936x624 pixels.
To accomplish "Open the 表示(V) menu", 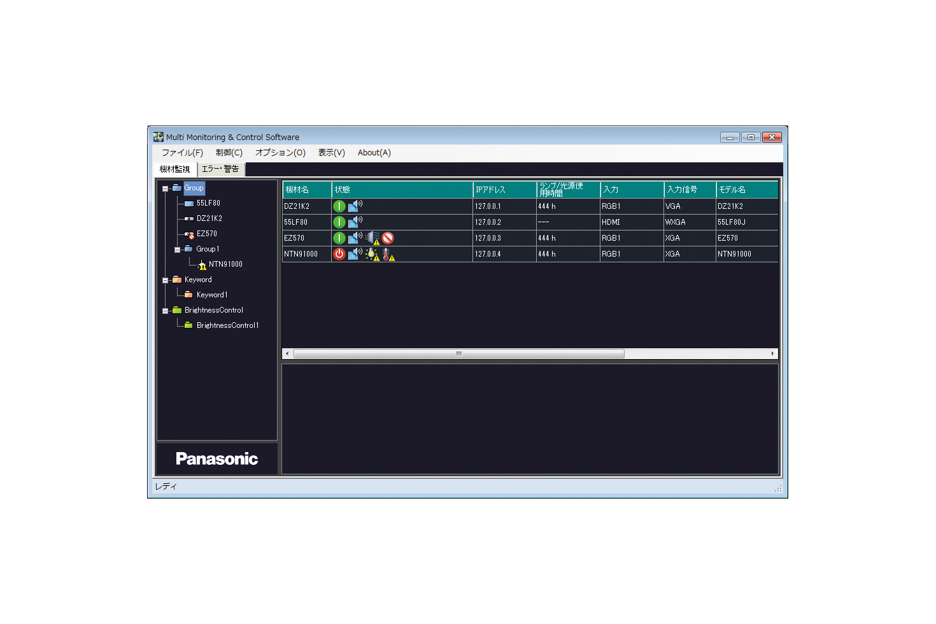I will pyautogui.click(x=332, y=153).
